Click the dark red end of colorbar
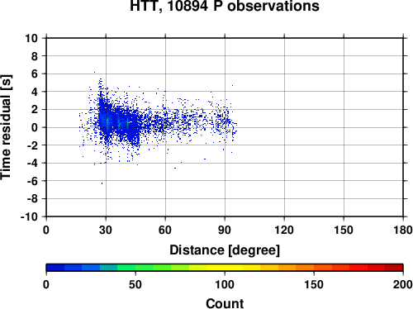 point(394,268)
